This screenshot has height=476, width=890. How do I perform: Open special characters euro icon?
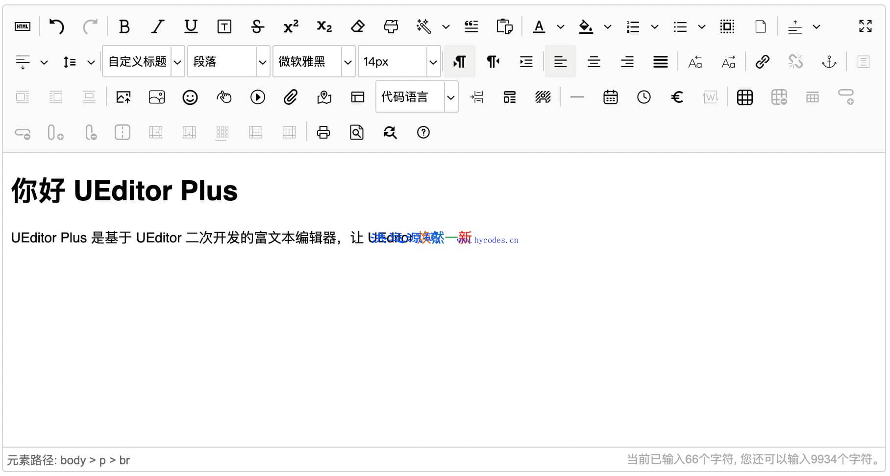(x=677, y=97)
